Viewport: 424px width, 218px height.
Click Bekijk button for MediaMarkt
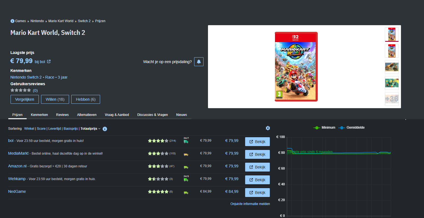tap(257, 154)
